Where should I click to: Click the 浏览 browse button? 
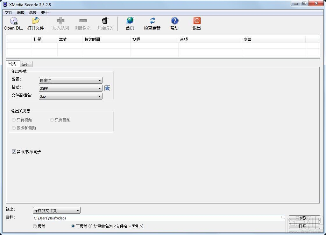click(x=304, y=218)
